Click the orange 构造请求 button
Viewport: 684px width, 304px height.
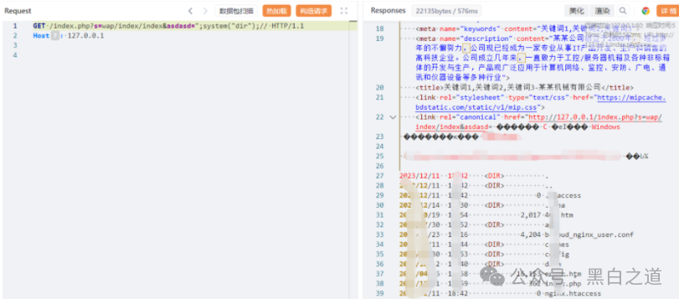pyautogui.click(x=314, y=11)
